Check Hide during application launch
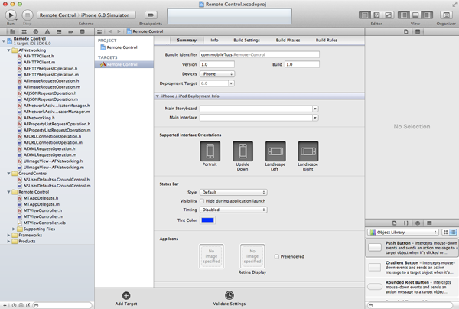This screenshot has width=459, height=309. click(x=202, y=201)
